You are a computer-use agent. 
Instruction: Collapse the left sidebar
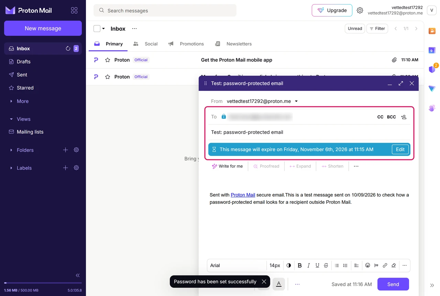coord(78,275)
